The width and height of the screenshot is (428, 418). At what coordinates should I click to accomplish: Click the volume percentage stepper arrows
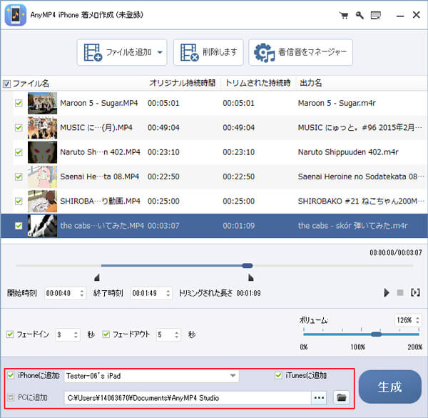click(x=417, y=320)
